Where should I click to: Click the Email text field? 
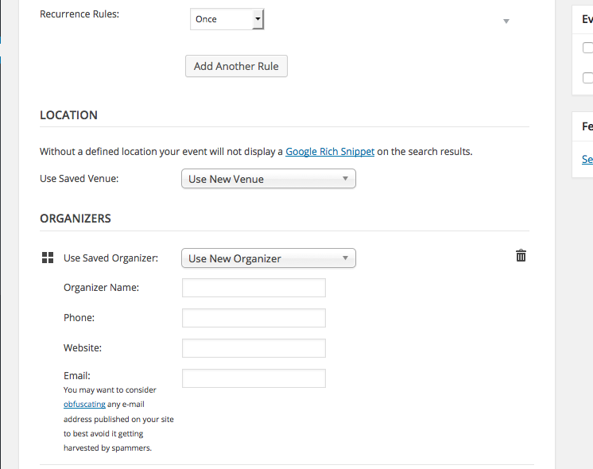click(x=254, y=378)
